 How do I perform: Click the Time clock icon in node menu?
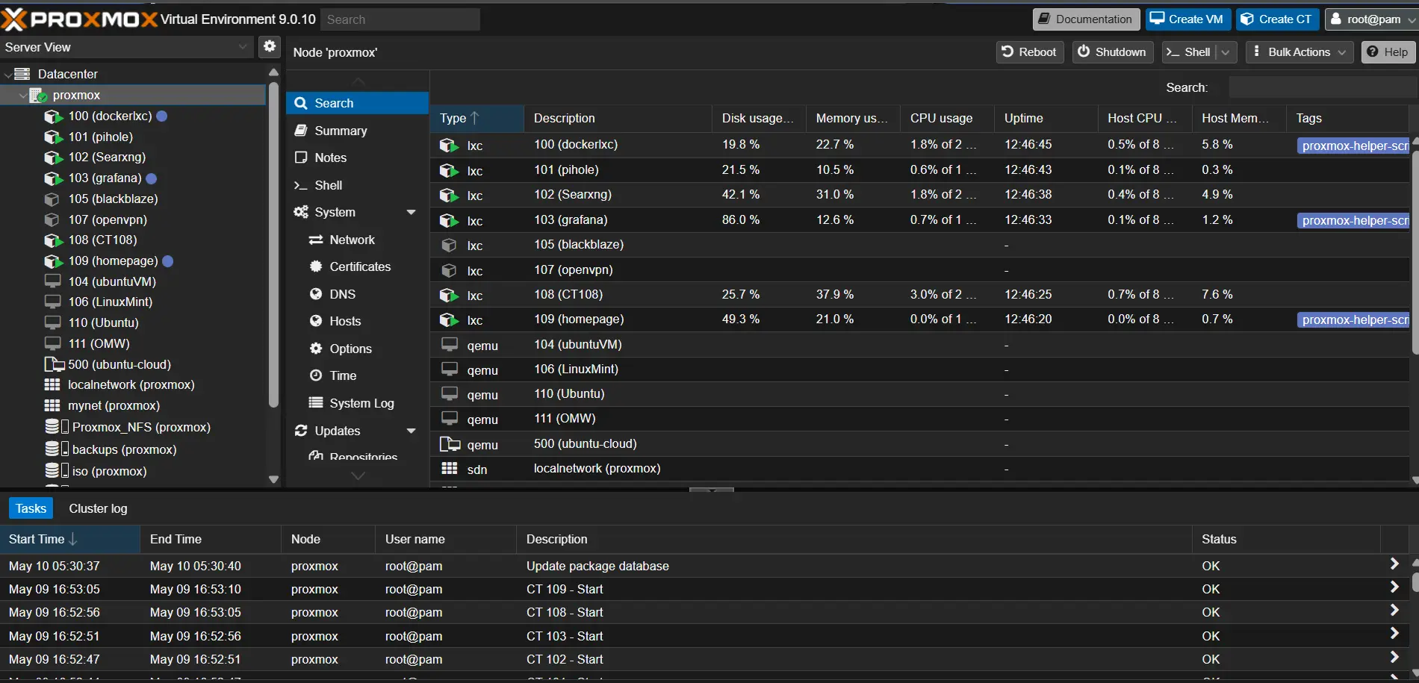pyautogui.click(x=316, y=375)
